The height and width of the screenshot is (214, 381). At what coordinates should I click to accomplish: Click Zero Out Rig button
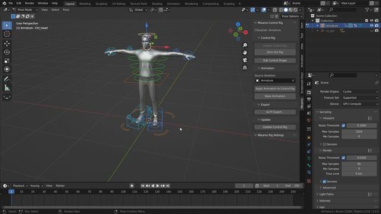tap(275, 52)
